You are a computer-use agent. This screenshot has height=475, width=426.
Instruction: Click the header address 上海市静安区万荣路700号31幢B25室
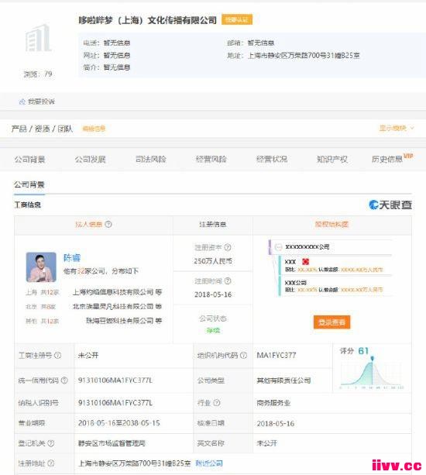[x=304, y=56]
